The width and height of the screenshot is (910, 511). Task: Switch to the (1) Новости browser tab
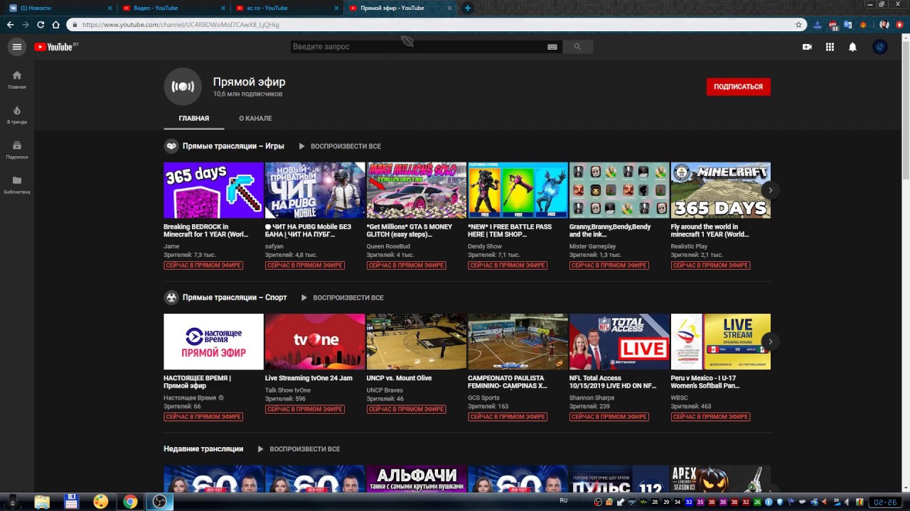(60, 8)
